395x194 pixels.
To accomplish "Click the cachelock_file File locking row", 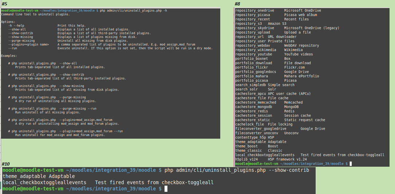I will click(x=264, y=124).
